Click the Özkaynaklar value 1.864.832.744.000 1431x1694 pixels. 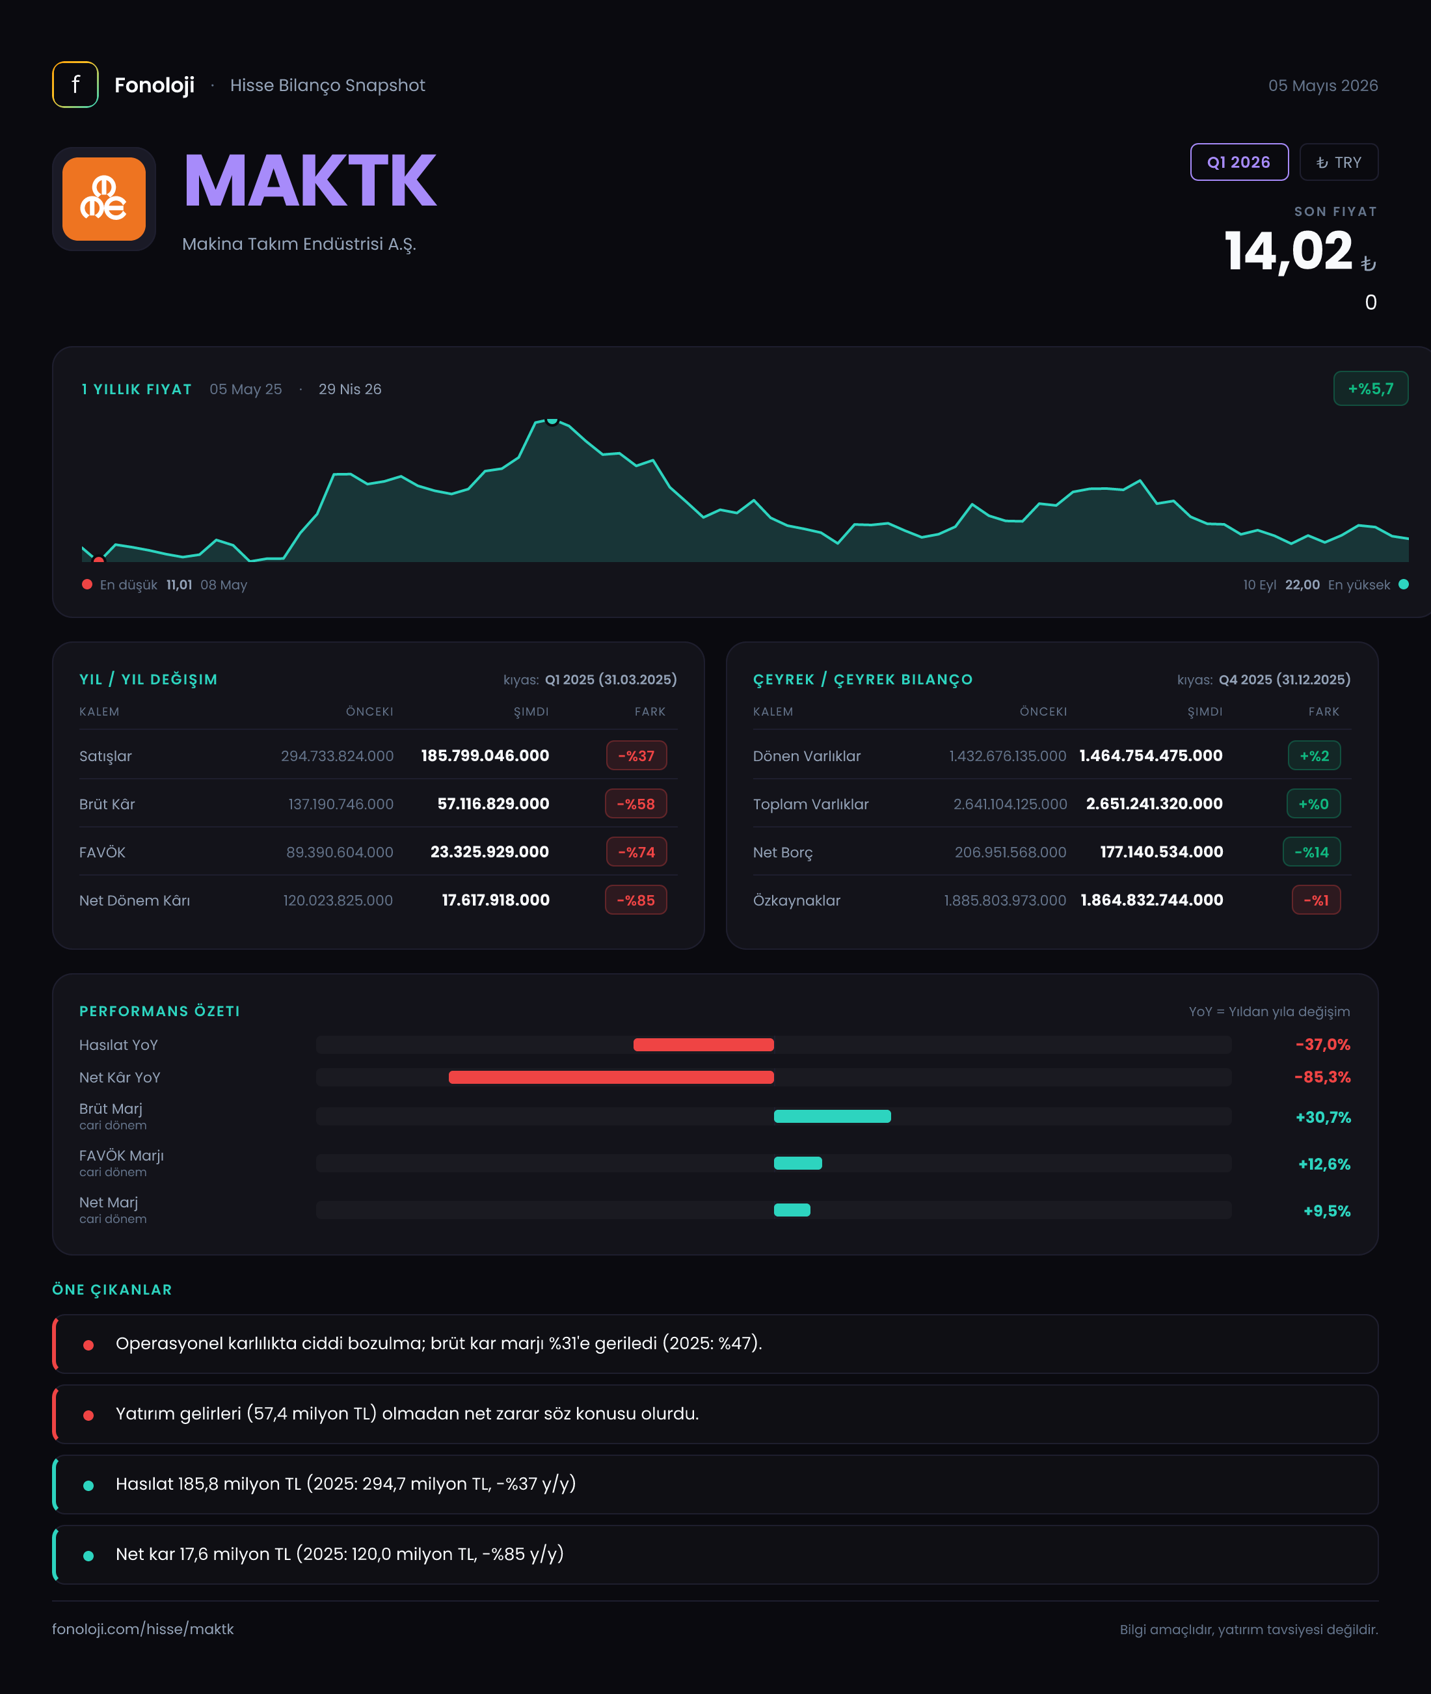point(1152,900)
